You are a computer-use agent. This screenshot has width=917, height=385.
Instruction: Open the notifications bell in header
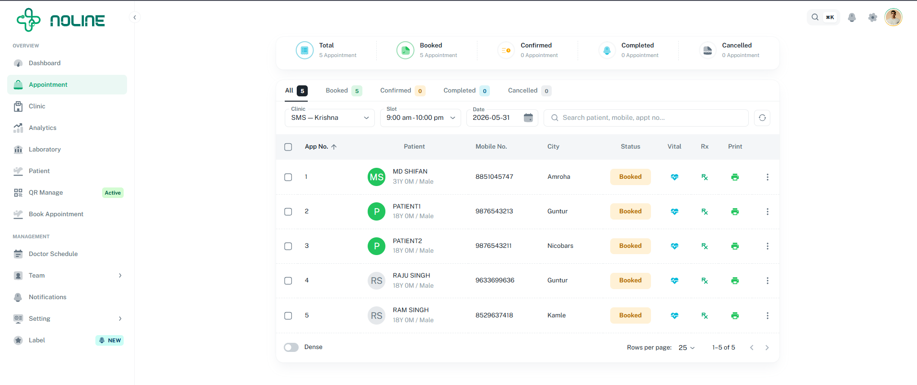coord(852,17)
